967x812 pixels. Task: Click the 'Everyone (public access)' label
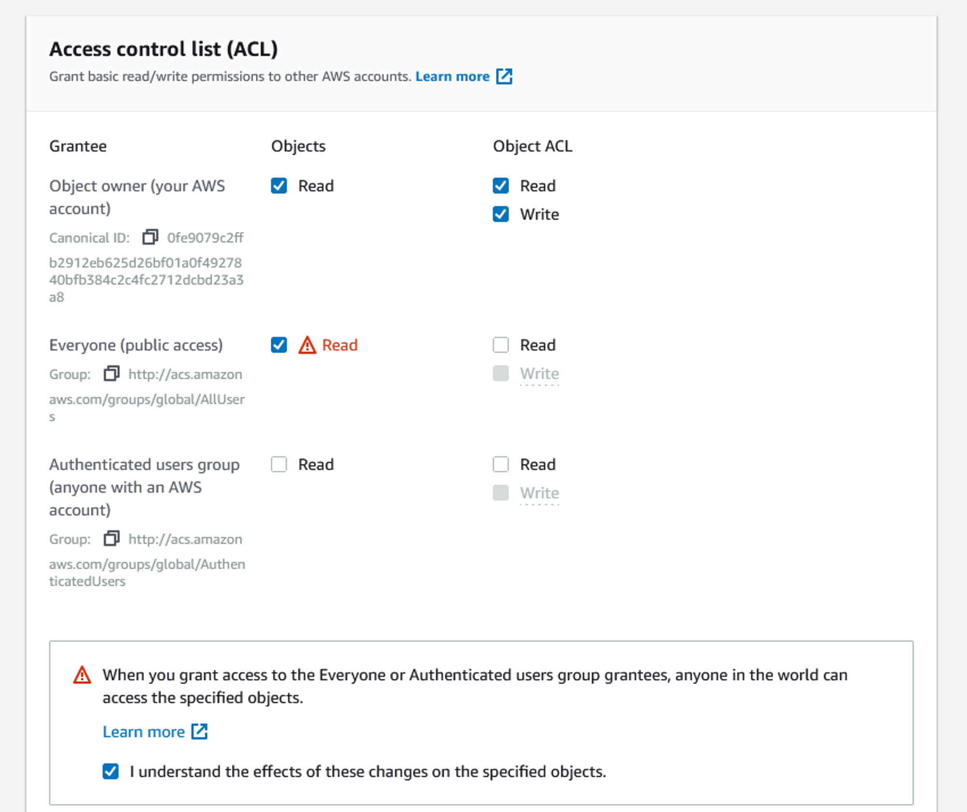pyautogui.click(x=136, y=345)
